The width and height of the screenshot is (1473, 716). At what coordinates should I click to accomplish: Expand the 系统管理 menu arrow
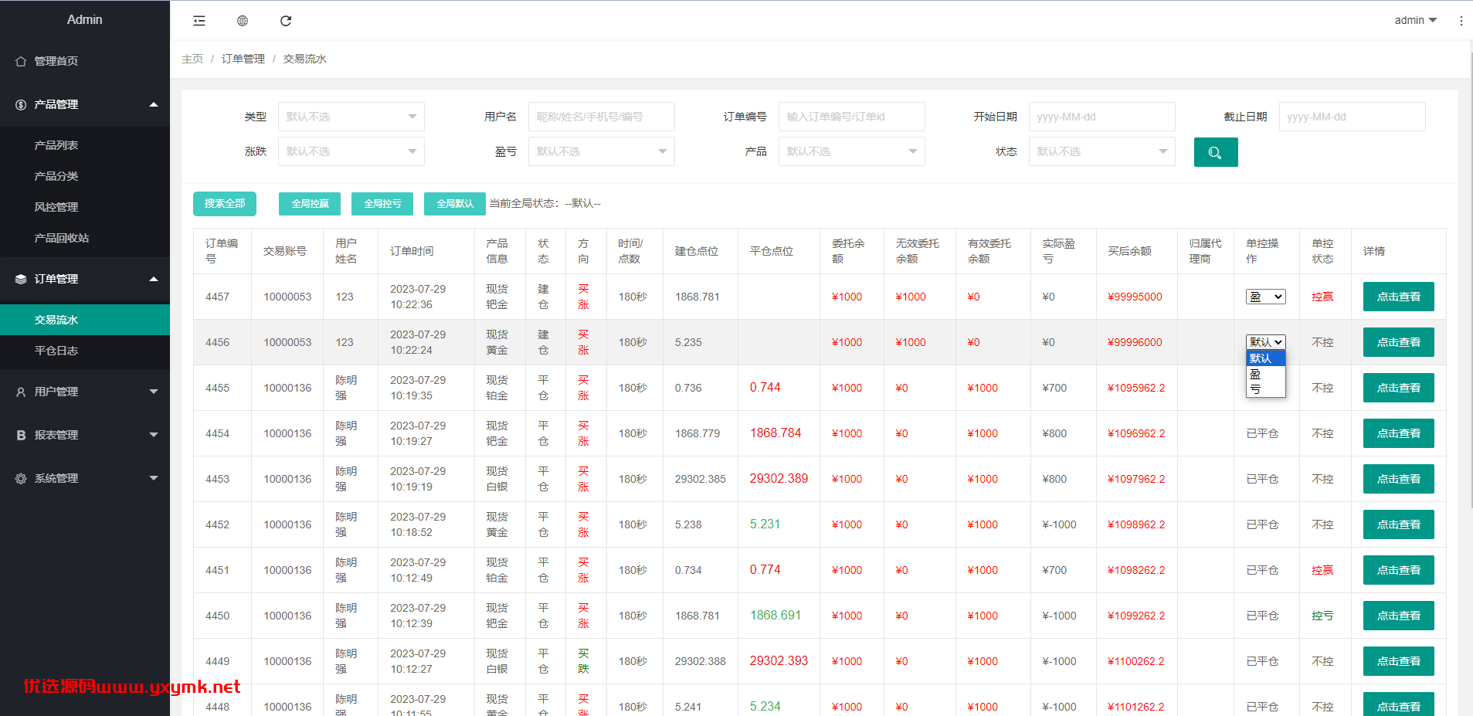(154, 478)
